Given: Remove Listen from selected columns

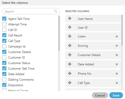Looking at the screenshot, I should (117, 36).
